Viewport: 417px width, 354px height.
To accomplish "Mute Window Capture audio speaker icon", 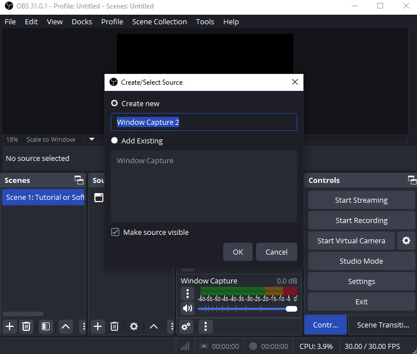I will click(x=188, y=308).
